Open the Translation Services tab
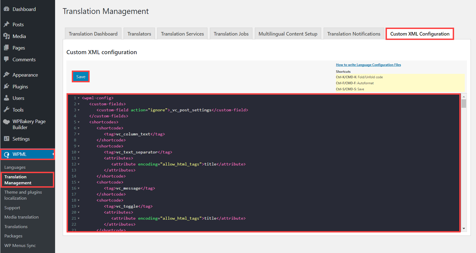Viewport: 476px width, 253px height. coord(182,34)
